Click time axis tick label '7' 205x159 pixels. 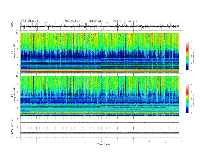click(x=134, y=142)
